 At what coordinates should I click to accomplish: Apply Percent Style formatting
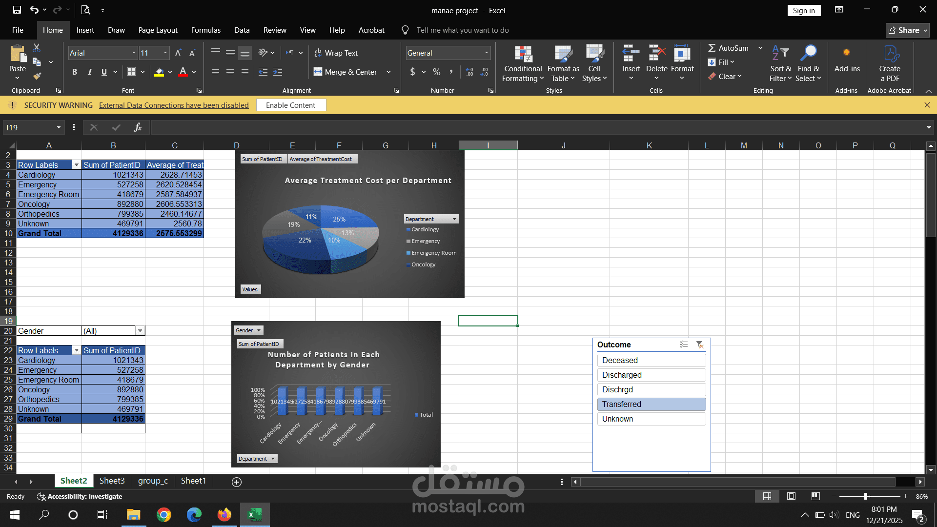tap(436, 72)
